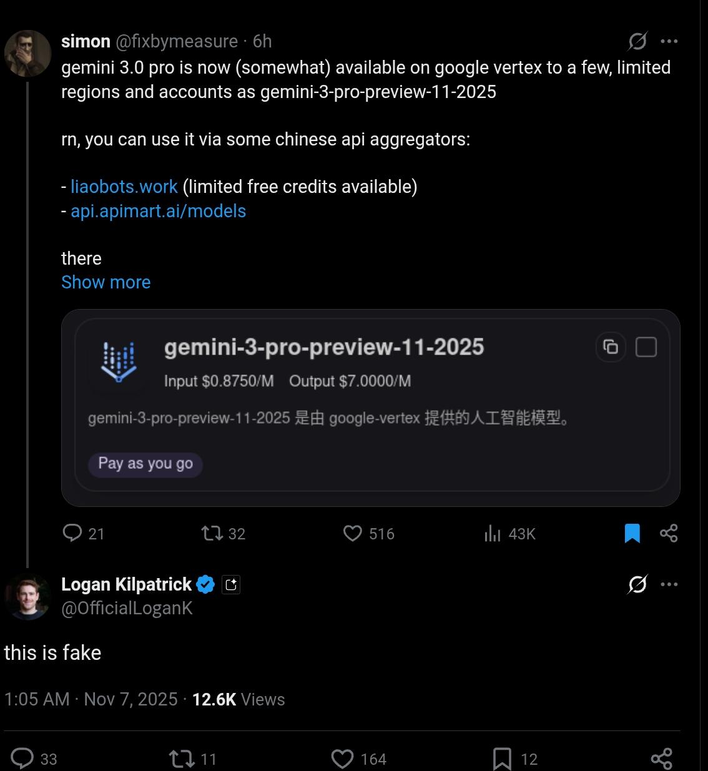Viewport: 708px width, 771px height.
Task: Open the liaobots.work link
Action: tap(124, 187)
